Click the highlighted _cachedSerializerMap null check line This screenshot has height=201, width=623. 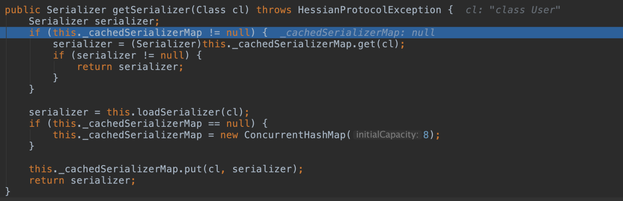pyautogui.click(x=311, y=33)
